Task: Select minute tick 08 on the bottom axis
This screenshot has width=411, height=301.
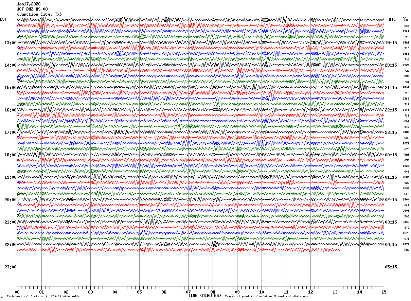Action: click(213, 292)
